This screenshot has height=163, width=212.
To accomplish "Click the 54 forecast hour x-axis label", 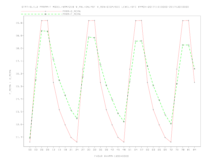I will pyautogui.click(x=136, y=150).
